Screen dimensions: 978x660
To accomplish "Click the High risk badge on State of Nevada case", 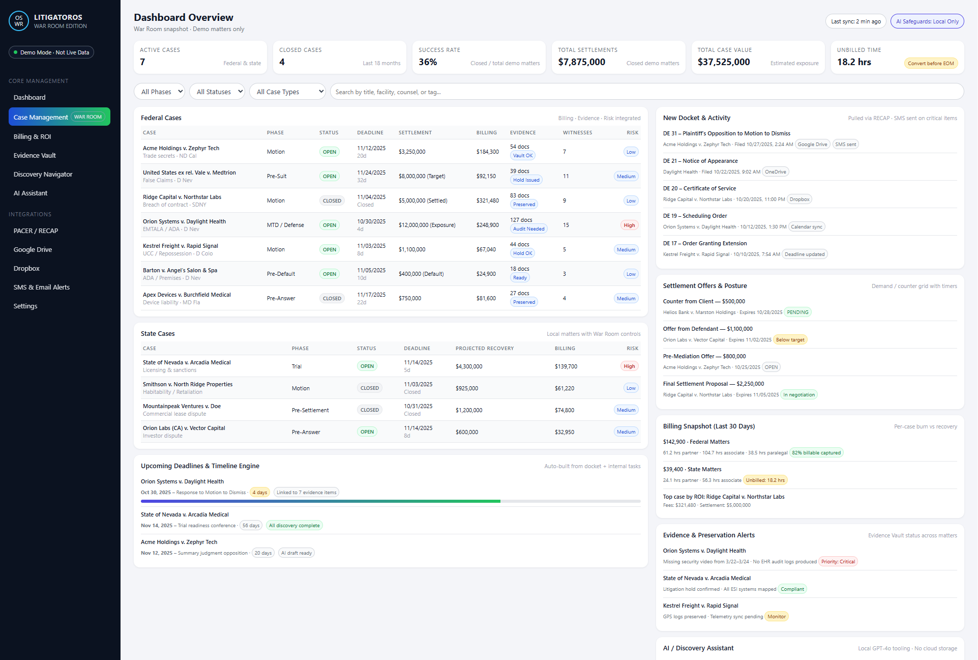I will [629, 366].
